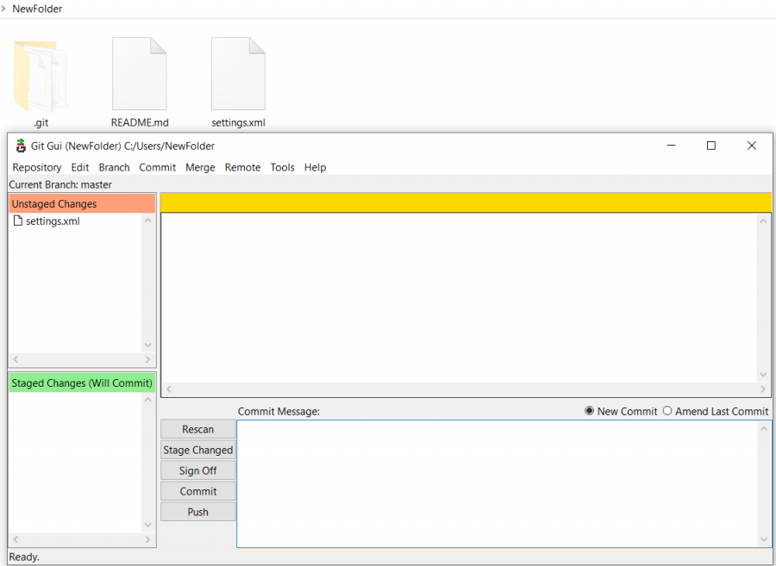Click the Current Branch: master label
The width and height of the screenshot is (776, 566).
60,184
